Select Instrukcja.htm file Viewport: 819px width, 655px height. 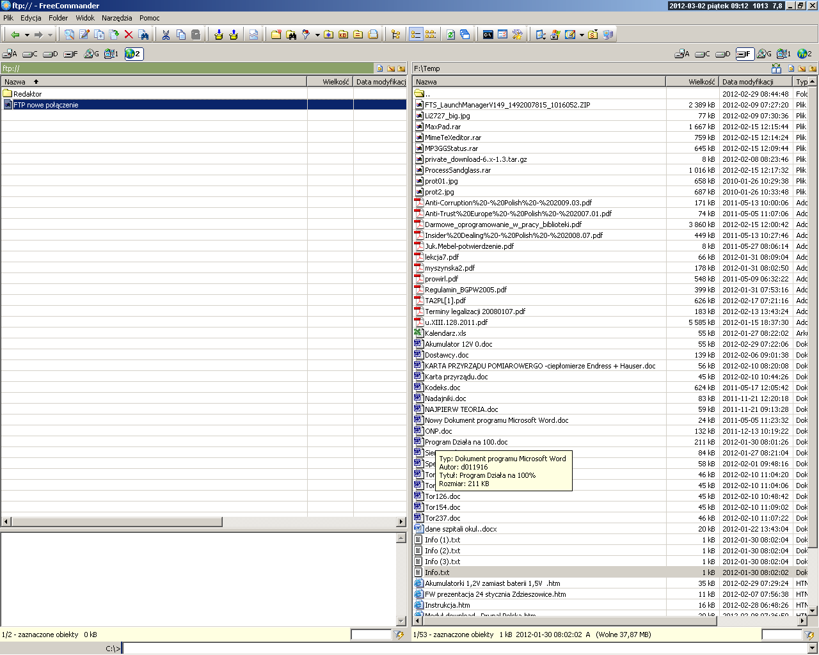click(447, 605)
